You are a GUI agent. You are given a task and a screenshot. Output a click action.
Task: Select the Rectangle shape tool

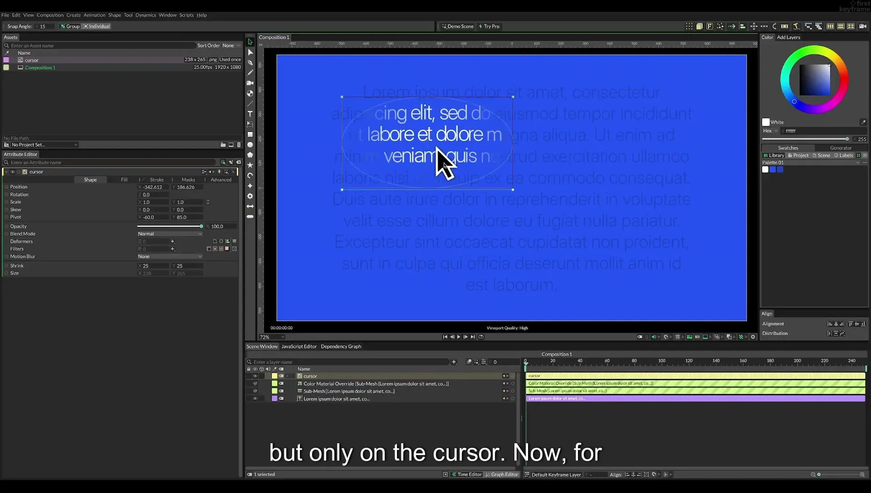coord(250,135)
